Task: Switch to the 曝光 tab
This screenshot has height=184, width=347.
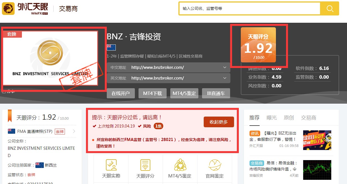Action: click(272, 118)
